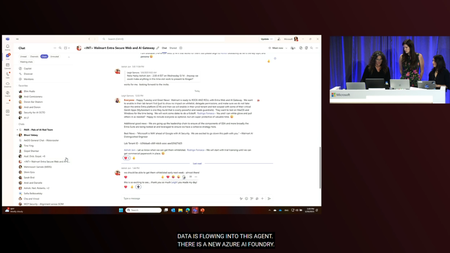
Task: Go back with the navigation arrow
Action: [89, 39]
